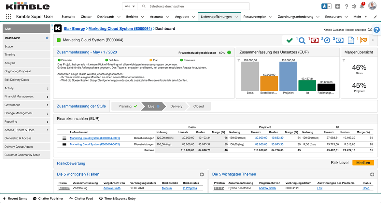The height and width of the screenshot is (203, 381).
Task: Open the Alle search scope dropdown
Action: [x=130, y=6]
